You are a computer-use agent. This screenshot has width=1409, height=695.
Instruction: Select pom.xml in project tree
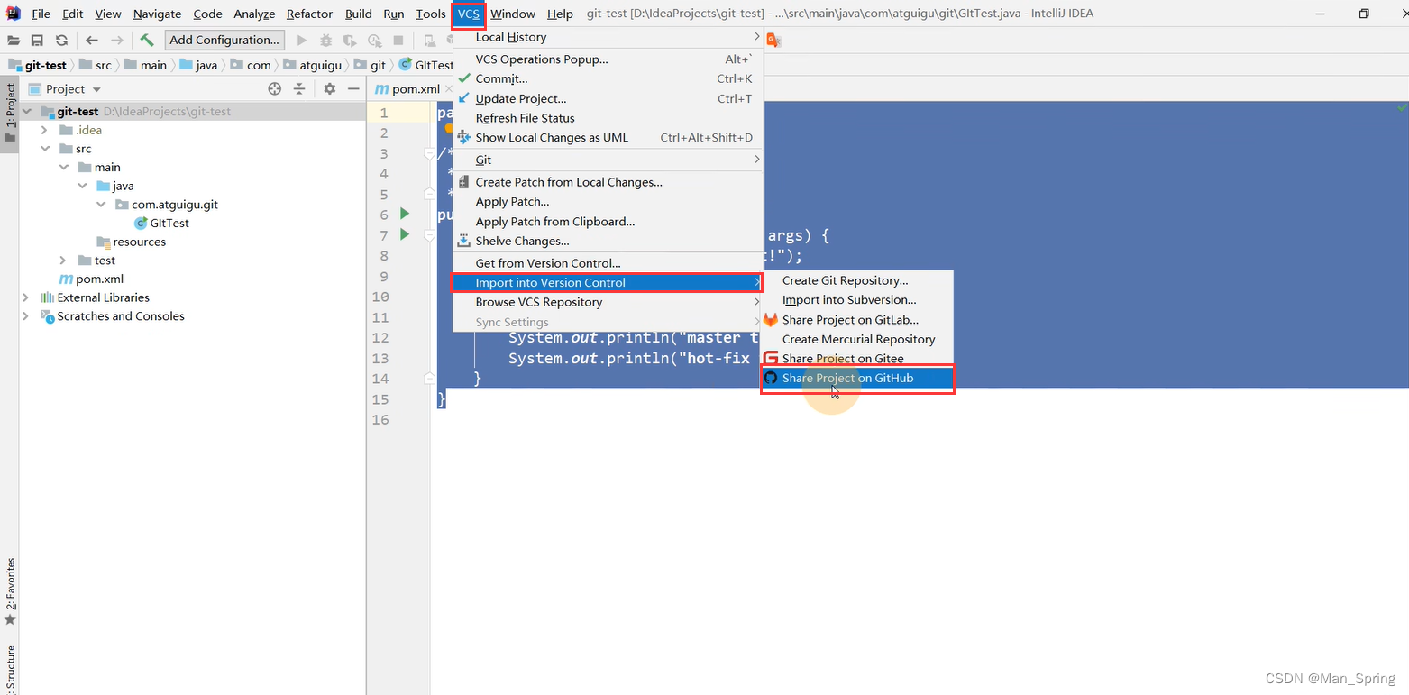92,279
